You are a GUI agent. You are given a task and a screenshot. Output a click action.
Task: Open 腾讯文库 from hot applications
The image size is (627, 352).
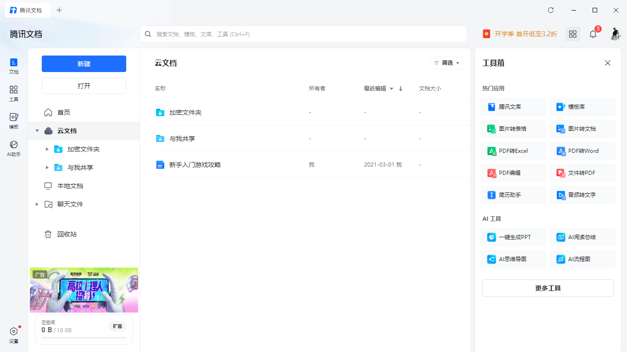pyautogui.click(x=513, y=106)
